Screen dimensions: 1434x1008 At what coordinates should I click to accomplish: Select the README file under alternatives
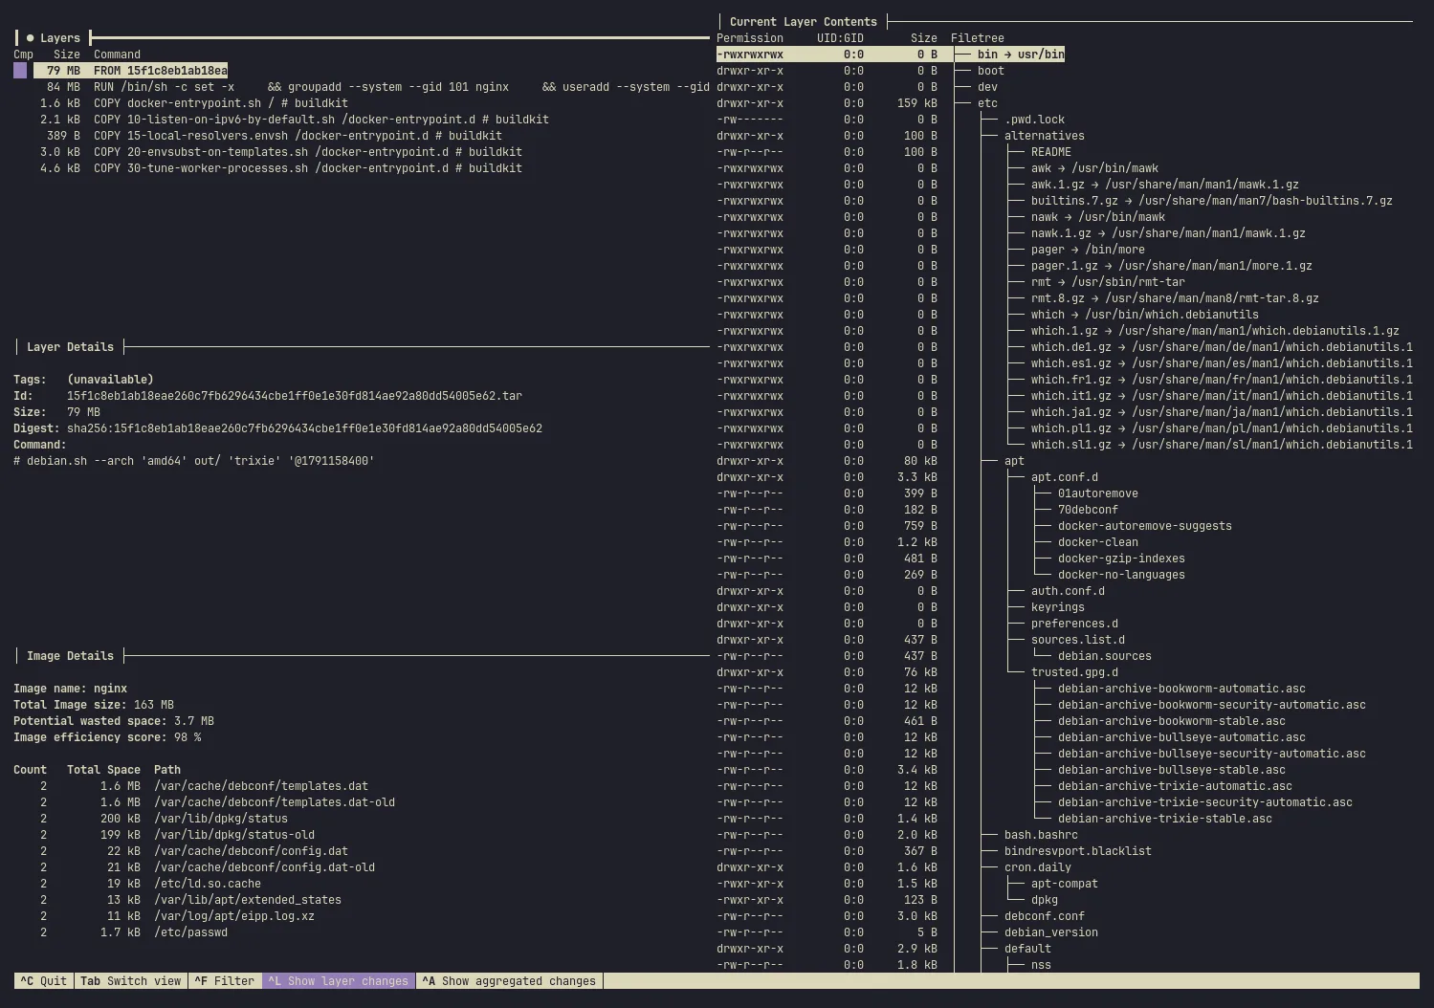click(1051, 152)
